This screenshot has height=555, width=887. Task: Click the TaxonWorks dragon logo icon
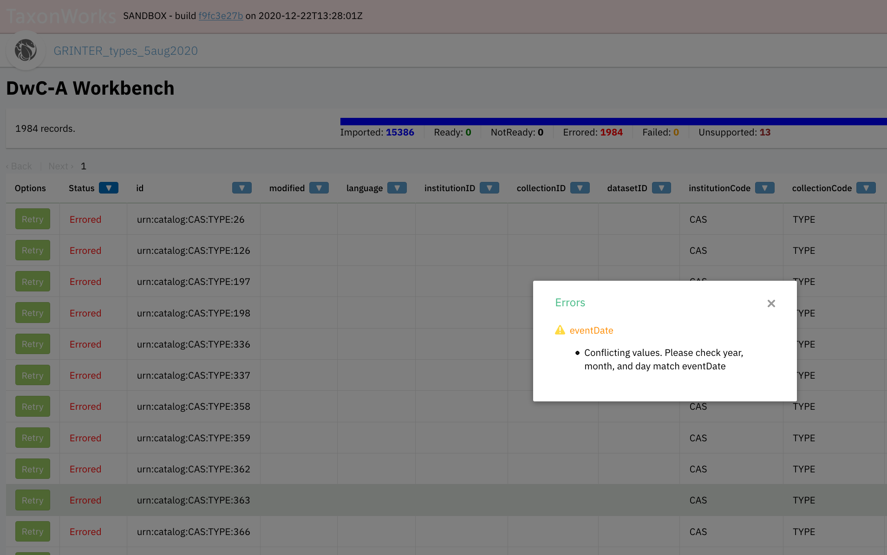point(26,50)
